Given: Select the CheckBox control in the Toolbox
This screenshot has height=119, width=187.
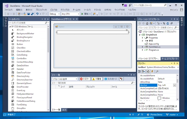Looking at the screenshot, I should (21, 48).
